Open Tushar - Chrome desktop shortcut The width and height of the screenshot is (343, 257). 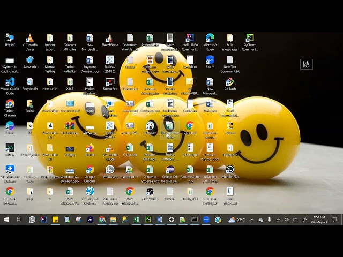10,108
